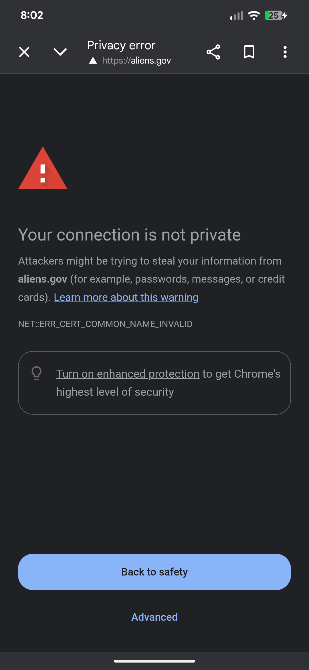This screenshot has width=309, height=670.
Task: Tap the large red warning triangle
Action: click(x=43, y=169)
